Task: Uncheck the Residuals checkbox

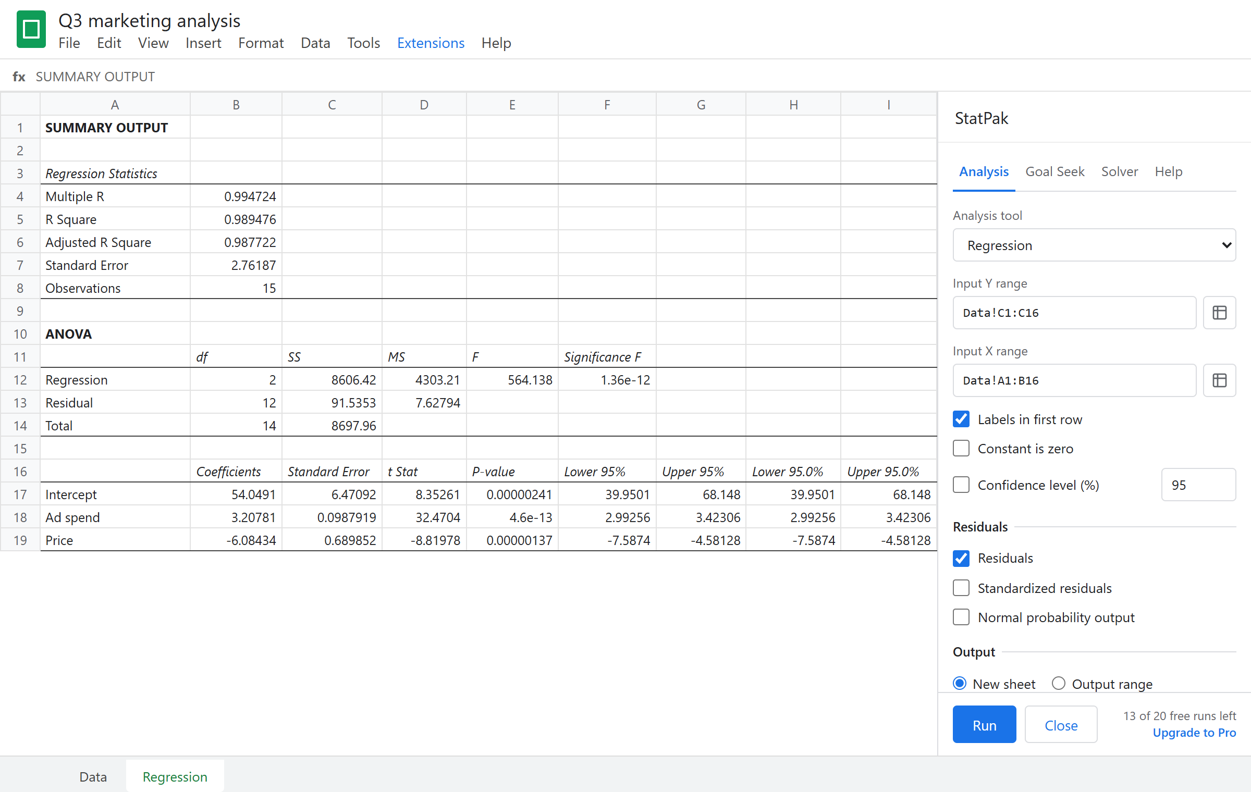Action: [961, 558]
